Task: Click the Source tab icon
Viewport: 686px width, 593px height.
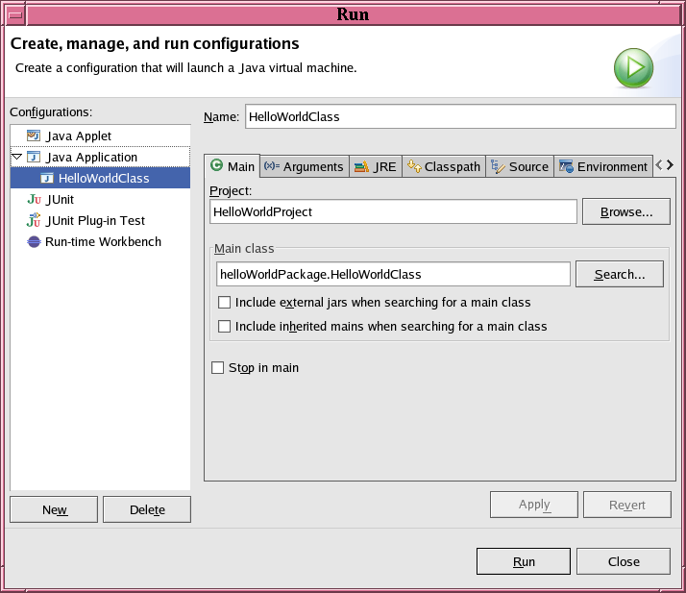Action: 498,166
